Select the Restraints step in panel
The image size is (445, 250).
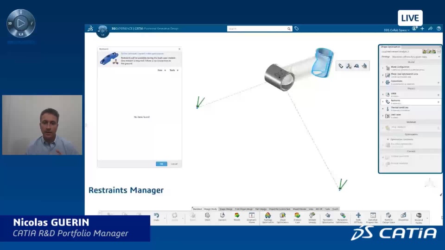(410, 102)
